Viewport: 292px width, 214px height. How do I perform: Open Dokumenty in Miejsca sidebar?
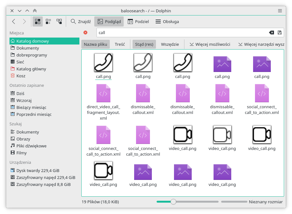(x=28, y=48)
